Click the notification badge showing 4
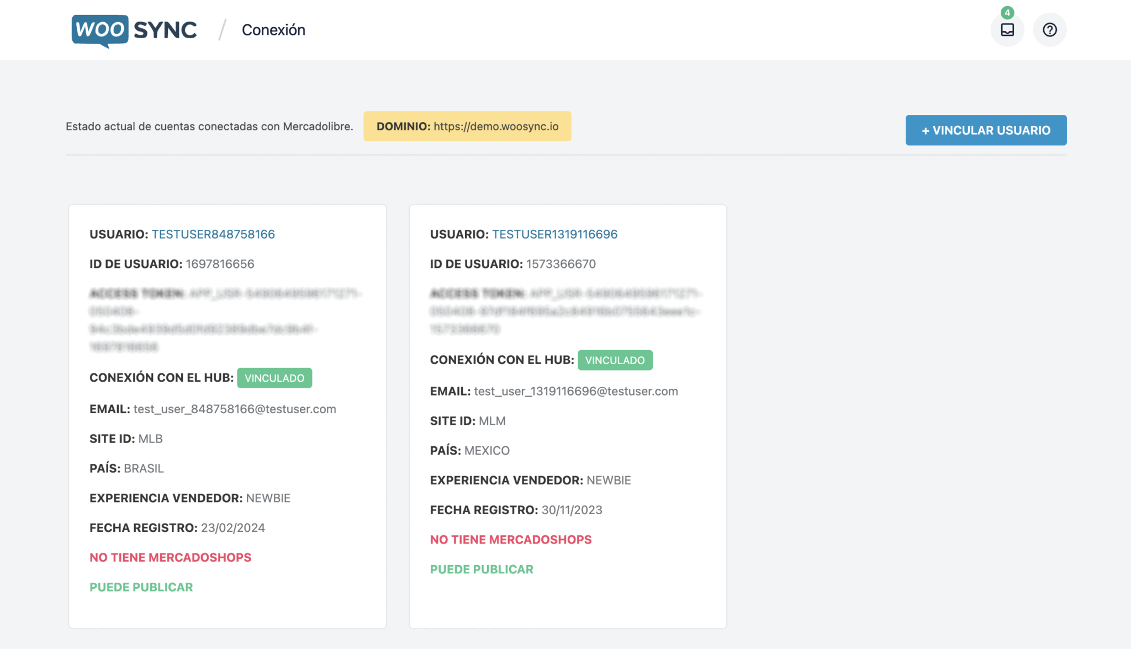 (x=1007, y=12)
